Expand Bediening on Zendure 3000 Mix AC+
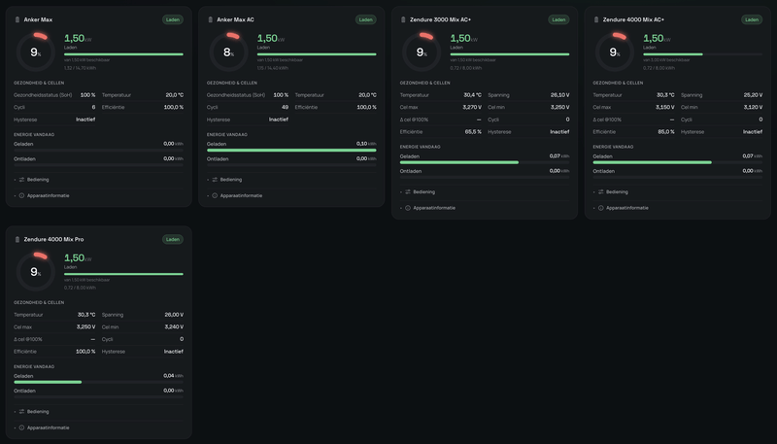This screenshot has width=777, height=444. coord(485,191)
